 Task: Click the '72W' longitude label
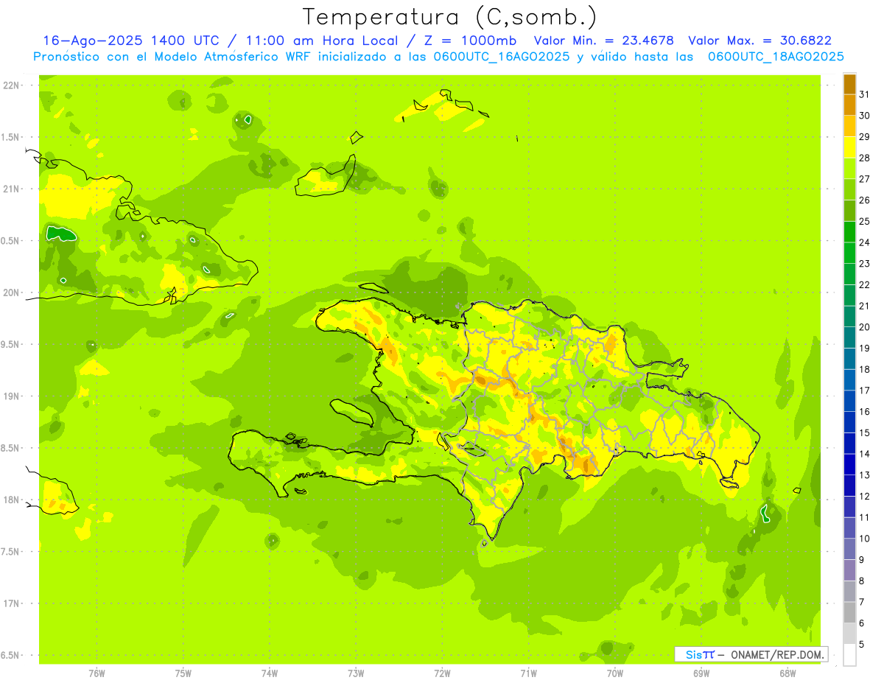442,673
